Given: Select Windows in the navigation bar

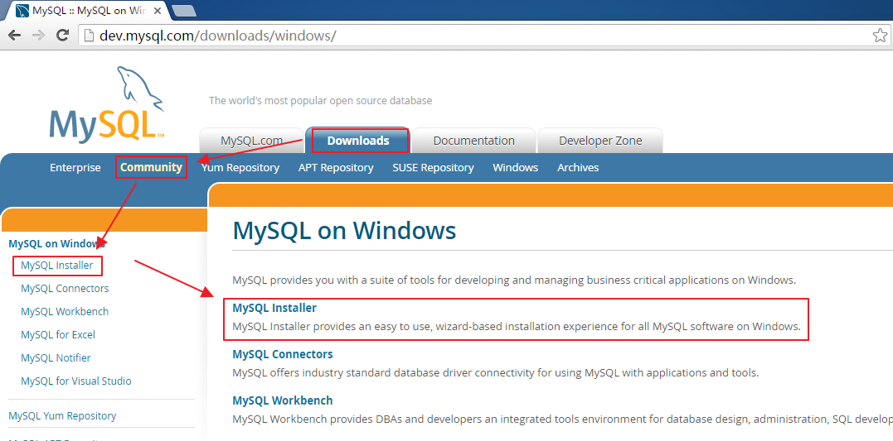Looking at the screenshot, I should coord(516,168).
